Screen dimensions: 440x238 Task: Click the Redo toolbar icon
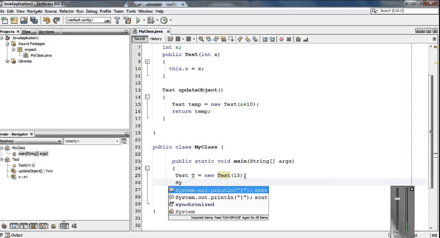(56, 20)
